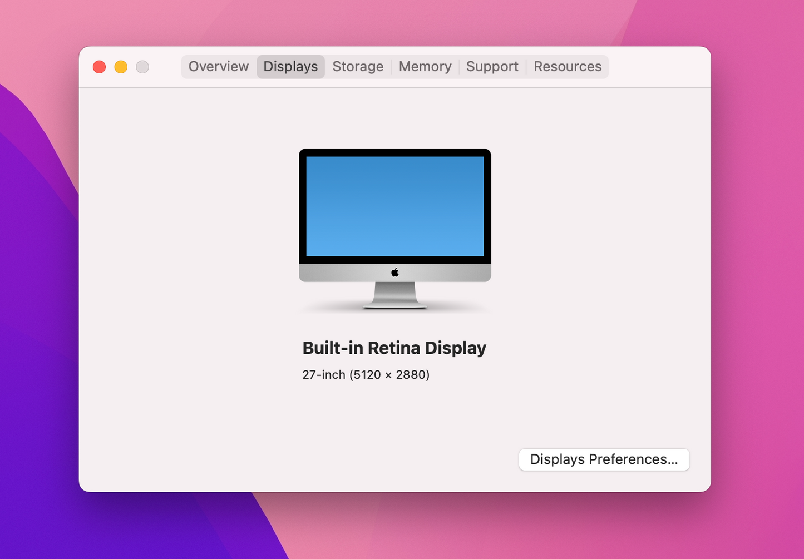Click the divider between Support and Resources tabs
The height and width of the screenshot is (559, 804).
[526, 66]
